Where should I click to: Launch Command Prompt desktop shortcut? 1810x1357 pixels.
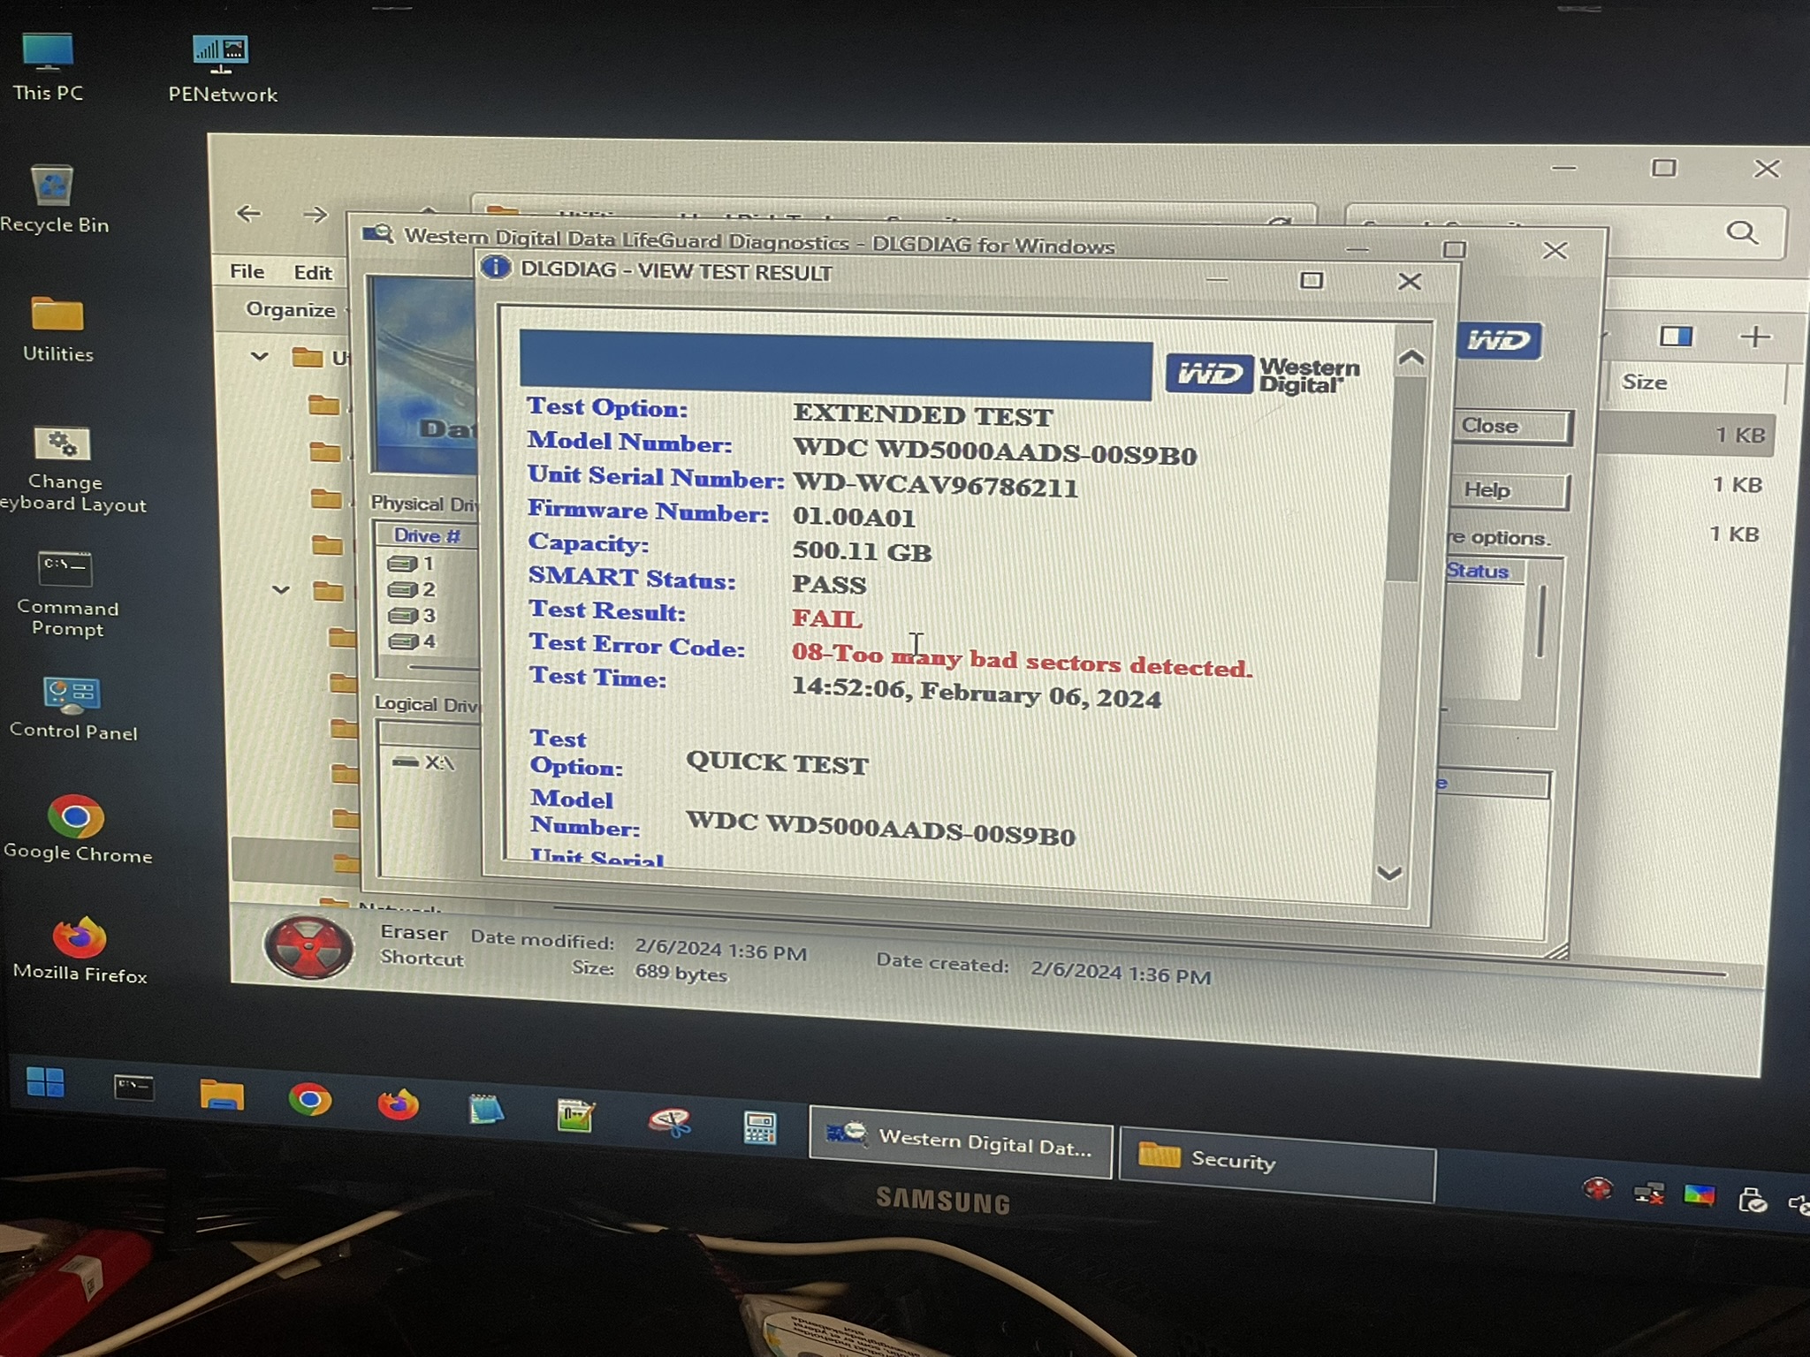tap(66, 594)
